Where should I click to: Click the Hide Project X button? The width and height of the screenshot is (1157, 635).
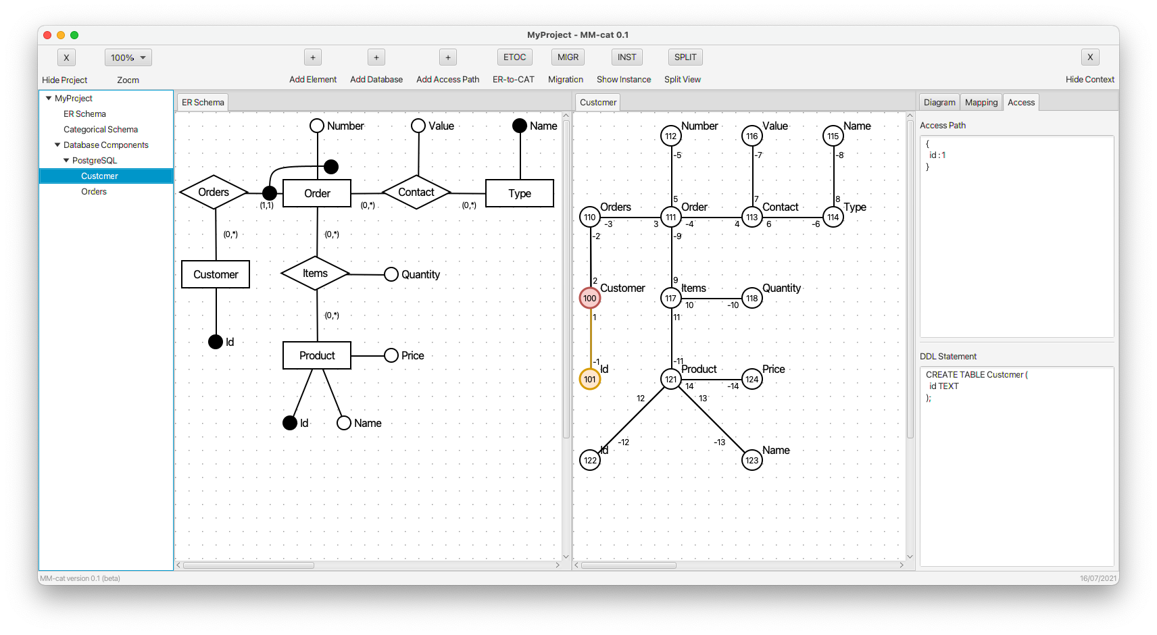(x=66, y=57)
